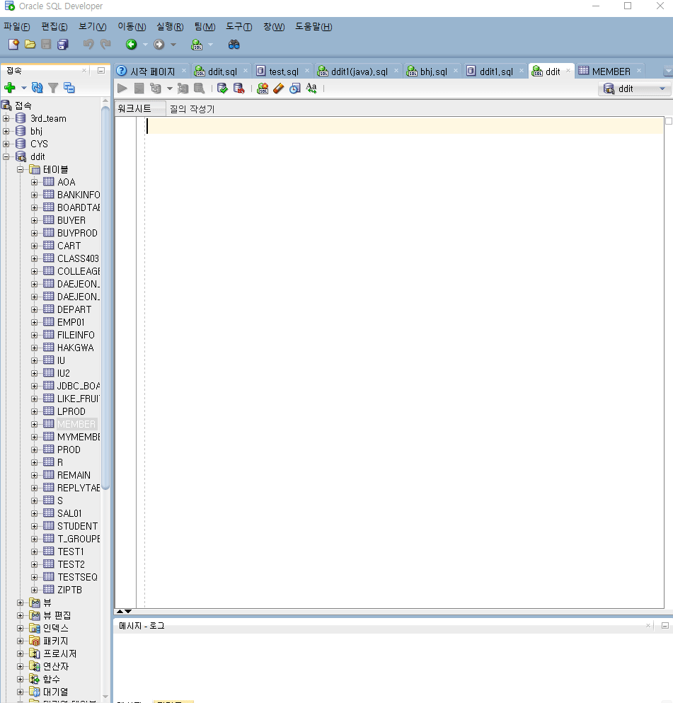673x703 pixels.
Task: Open a new SQL worksheet icon
Action: point(196,45)
